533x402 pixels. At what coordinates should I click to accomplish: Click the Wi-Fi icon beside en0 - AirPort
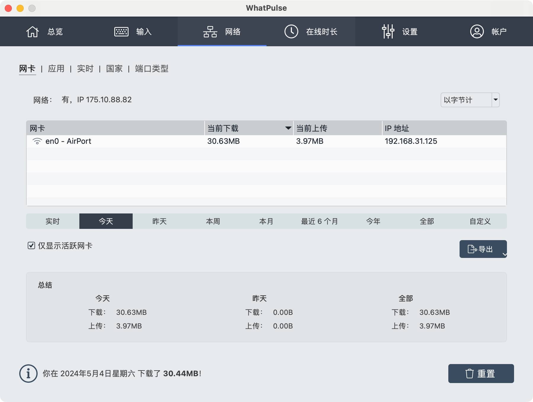click(37, 141)
